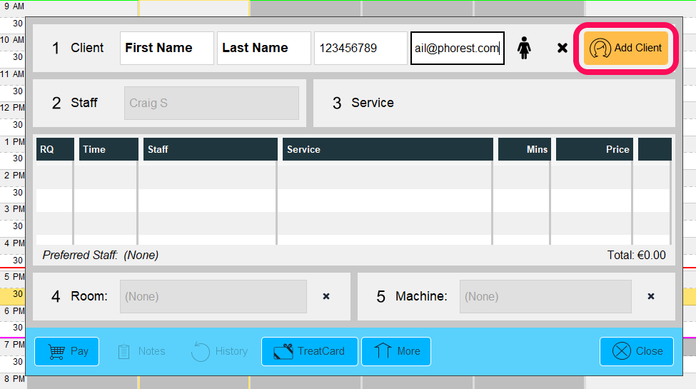Click the 1 PM time slot label
The width and height of the screenshot is (696, 389).
coord(15,142)
